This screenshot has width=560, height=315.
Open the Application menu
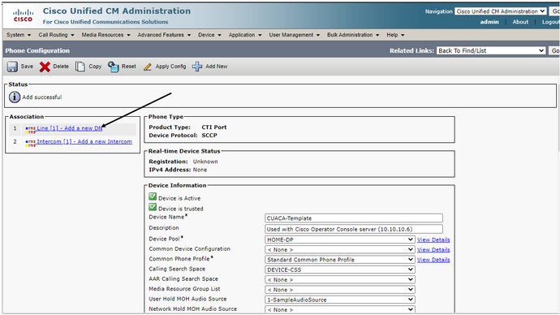(245, 35)
